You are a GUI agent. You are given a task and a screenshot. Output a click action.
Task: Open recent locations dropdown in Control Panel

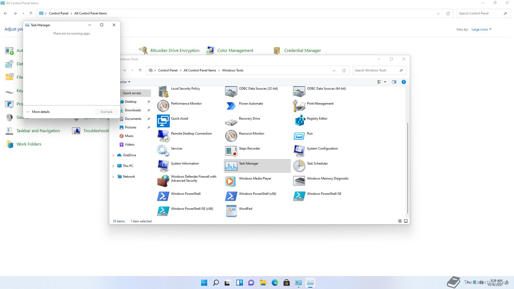[23, 13]
